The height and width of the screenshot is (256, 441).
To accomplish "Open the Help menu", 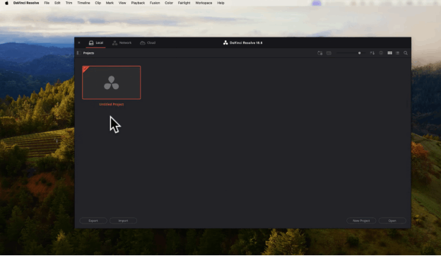I will click(x=220, y=3).
